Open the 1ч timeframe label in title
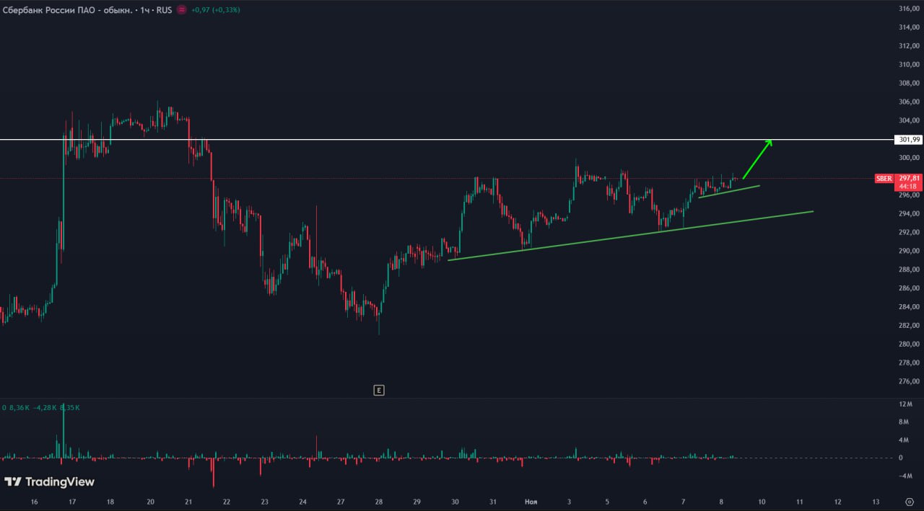924x511 pixels. tap(145, 10)
